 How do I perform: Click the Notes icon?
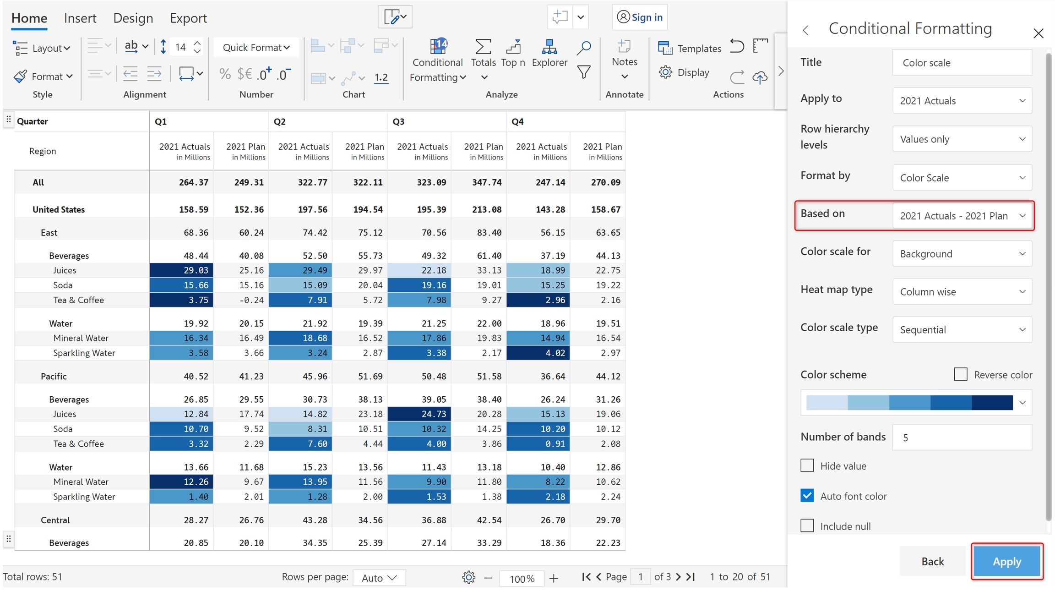pyautogui.click(x=624, y=46)
